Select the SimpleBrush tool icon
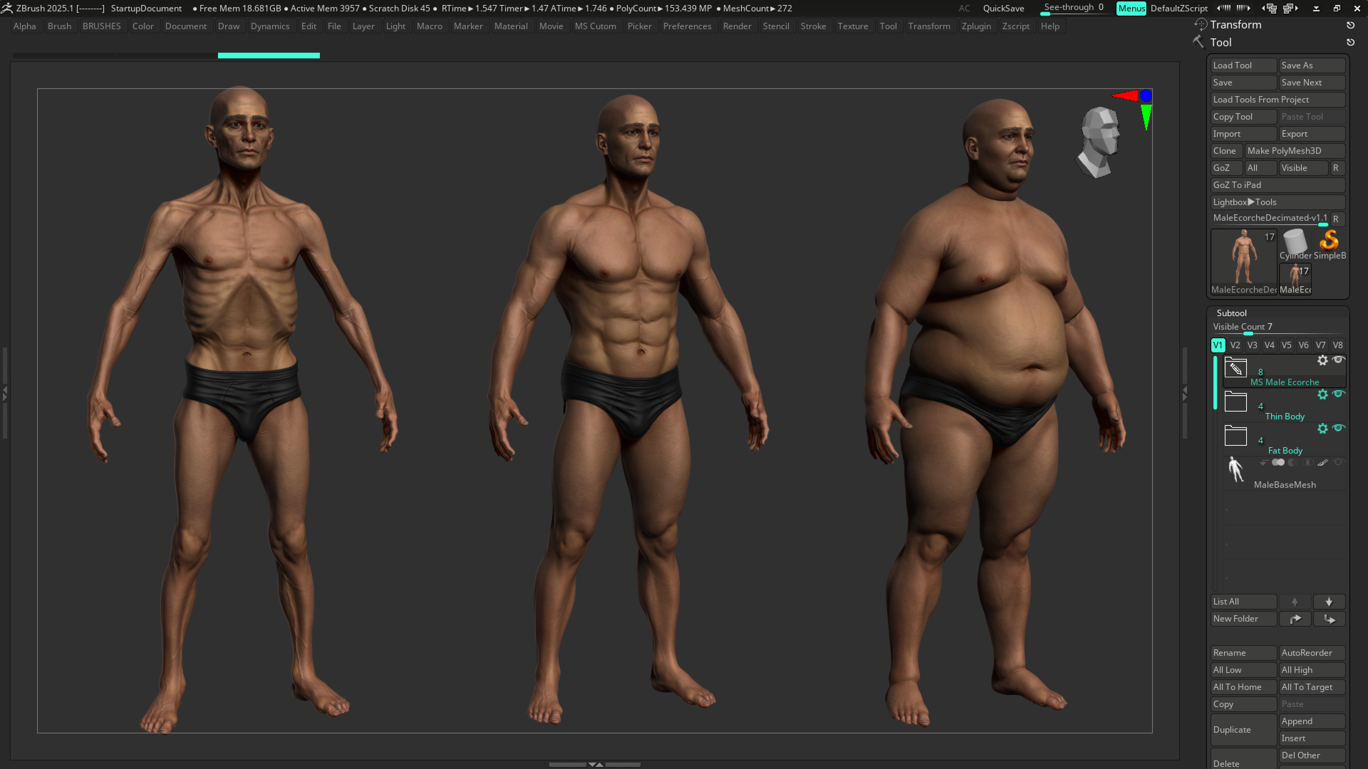 coord(1329,245)
